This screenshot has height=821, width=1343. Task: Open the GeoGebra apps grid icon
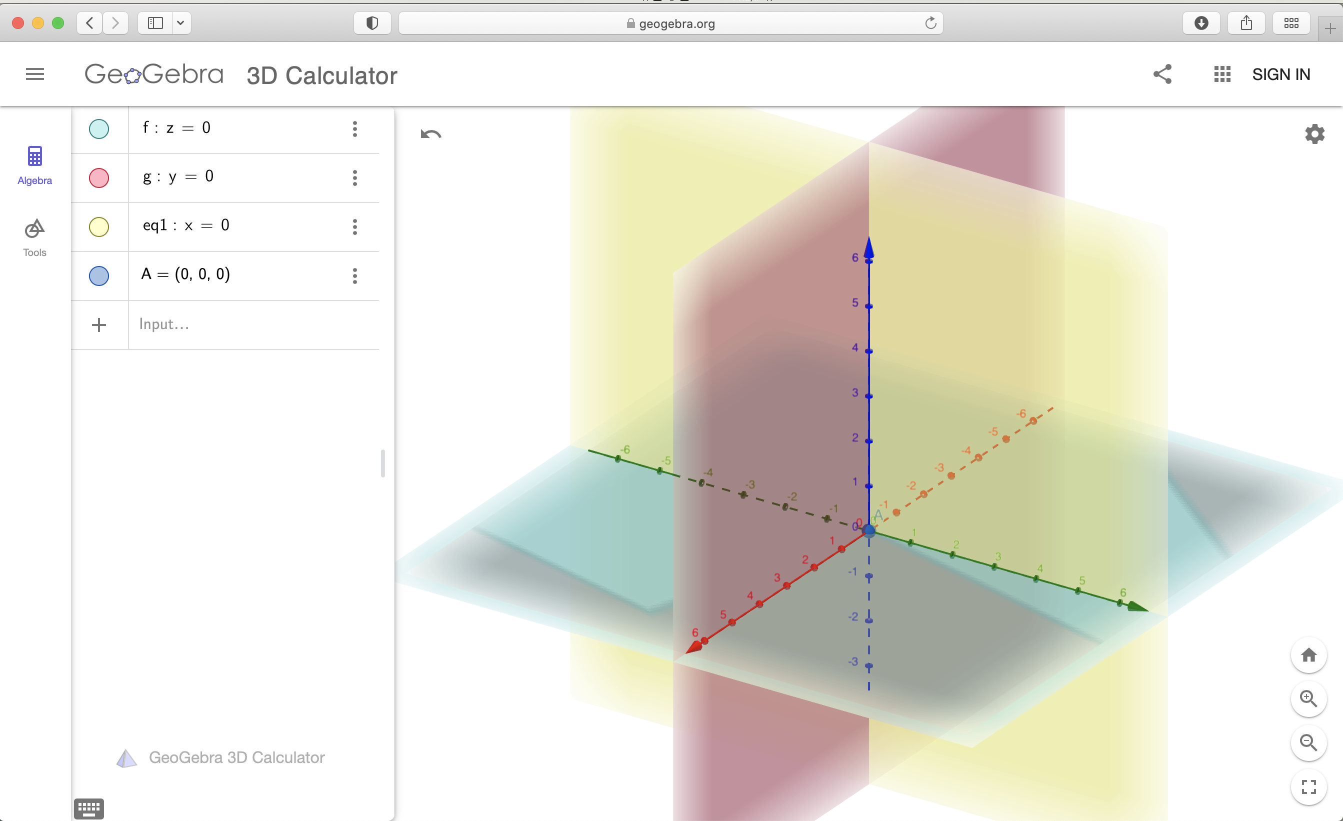(1222, 74)
